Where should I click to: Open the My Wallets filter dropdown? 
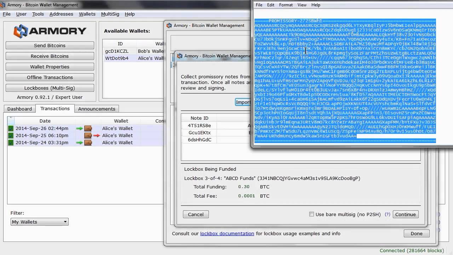coord(40,222)
